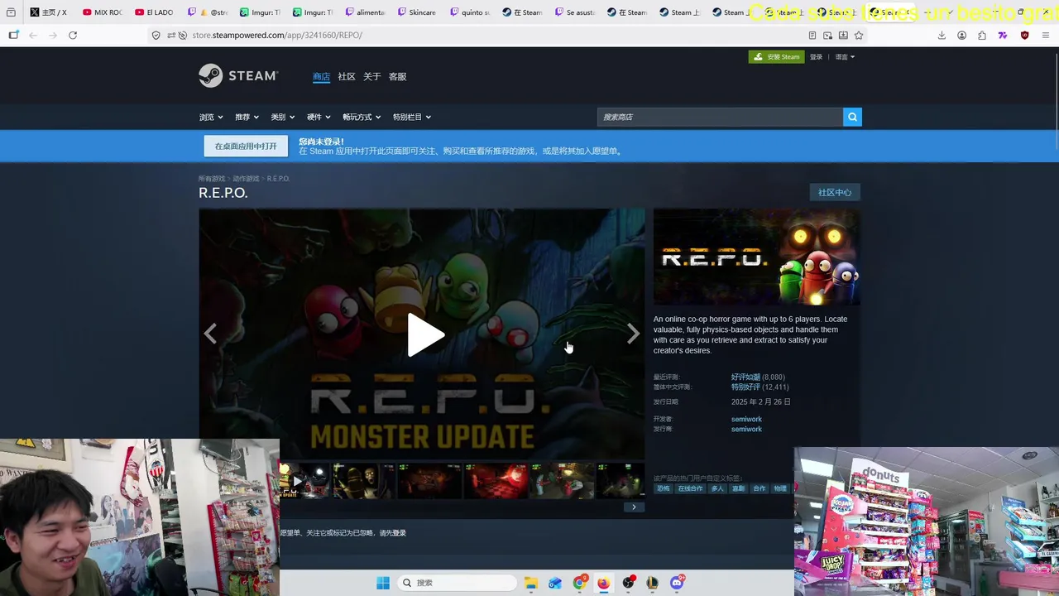Click the 动作游戏 breadcrumb link
The height and width of the screenshot is (596, 1059).
[x=246, y=179]
